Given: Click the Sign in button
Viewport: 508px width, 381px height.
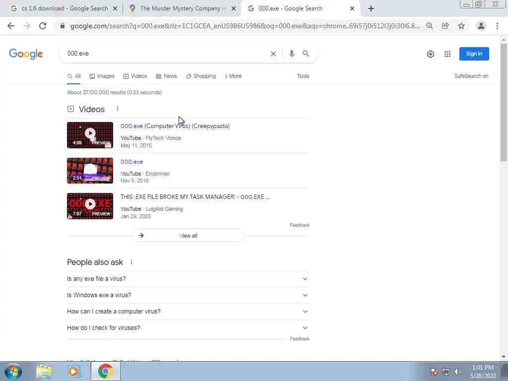Looking at the screenshot, I should tap(474, 54).
